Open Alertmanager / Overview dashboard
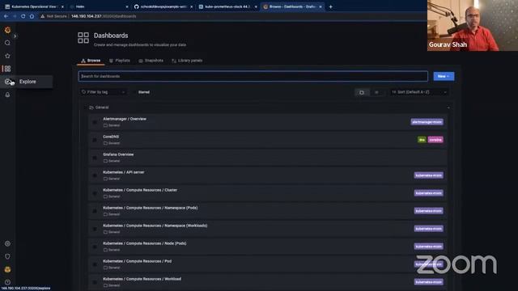The height and width of the screenshot is (291, 518). click(125, 119)
